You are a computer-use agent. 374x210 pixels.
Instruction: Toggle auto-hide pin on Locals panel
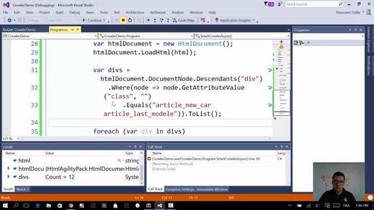(x=135, y=146)
